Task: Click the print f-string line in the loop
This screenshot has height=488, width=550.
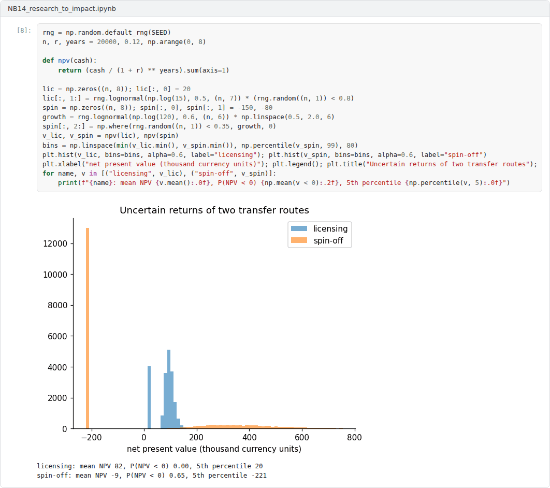Action: coord(284,183)
